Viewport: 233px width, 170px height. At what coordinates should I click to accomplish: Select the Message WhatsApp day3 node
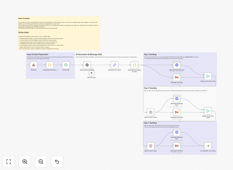pos(177,99)
